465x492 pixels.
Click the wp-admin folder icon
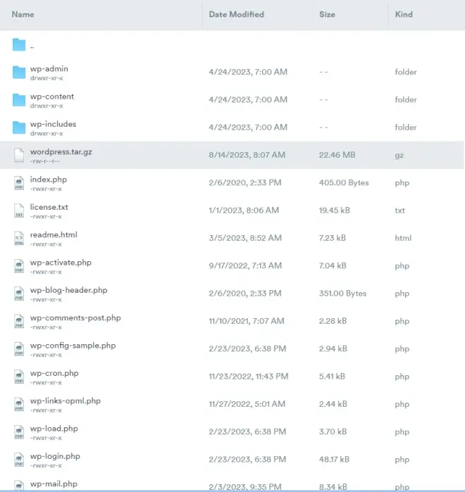tap(19, 72)
